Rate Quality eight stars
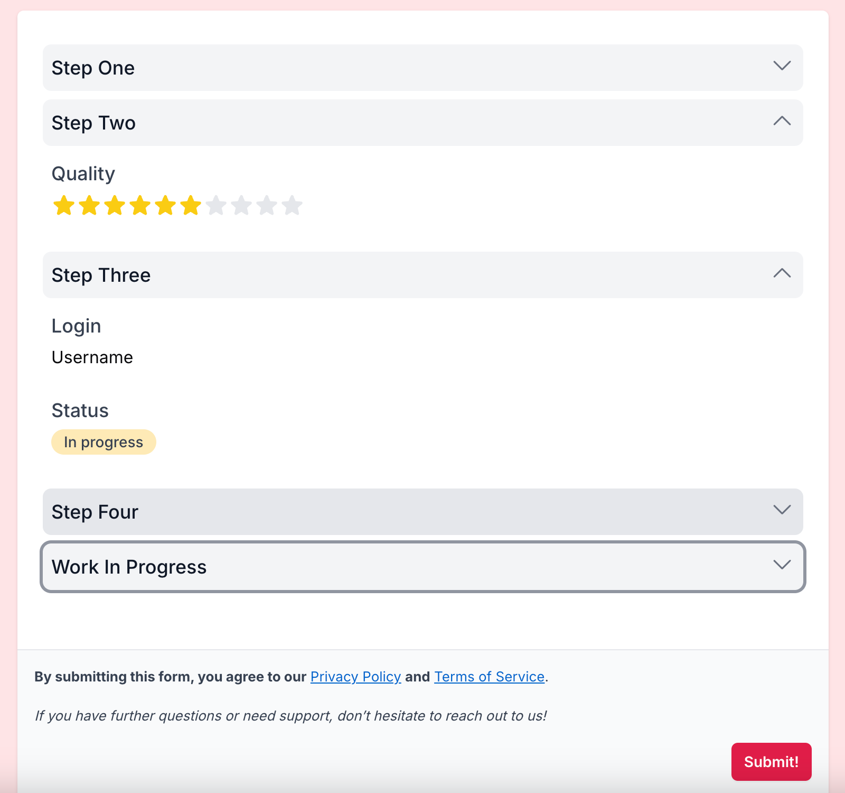This screenshot has width=845, height=793. (241, 205)
